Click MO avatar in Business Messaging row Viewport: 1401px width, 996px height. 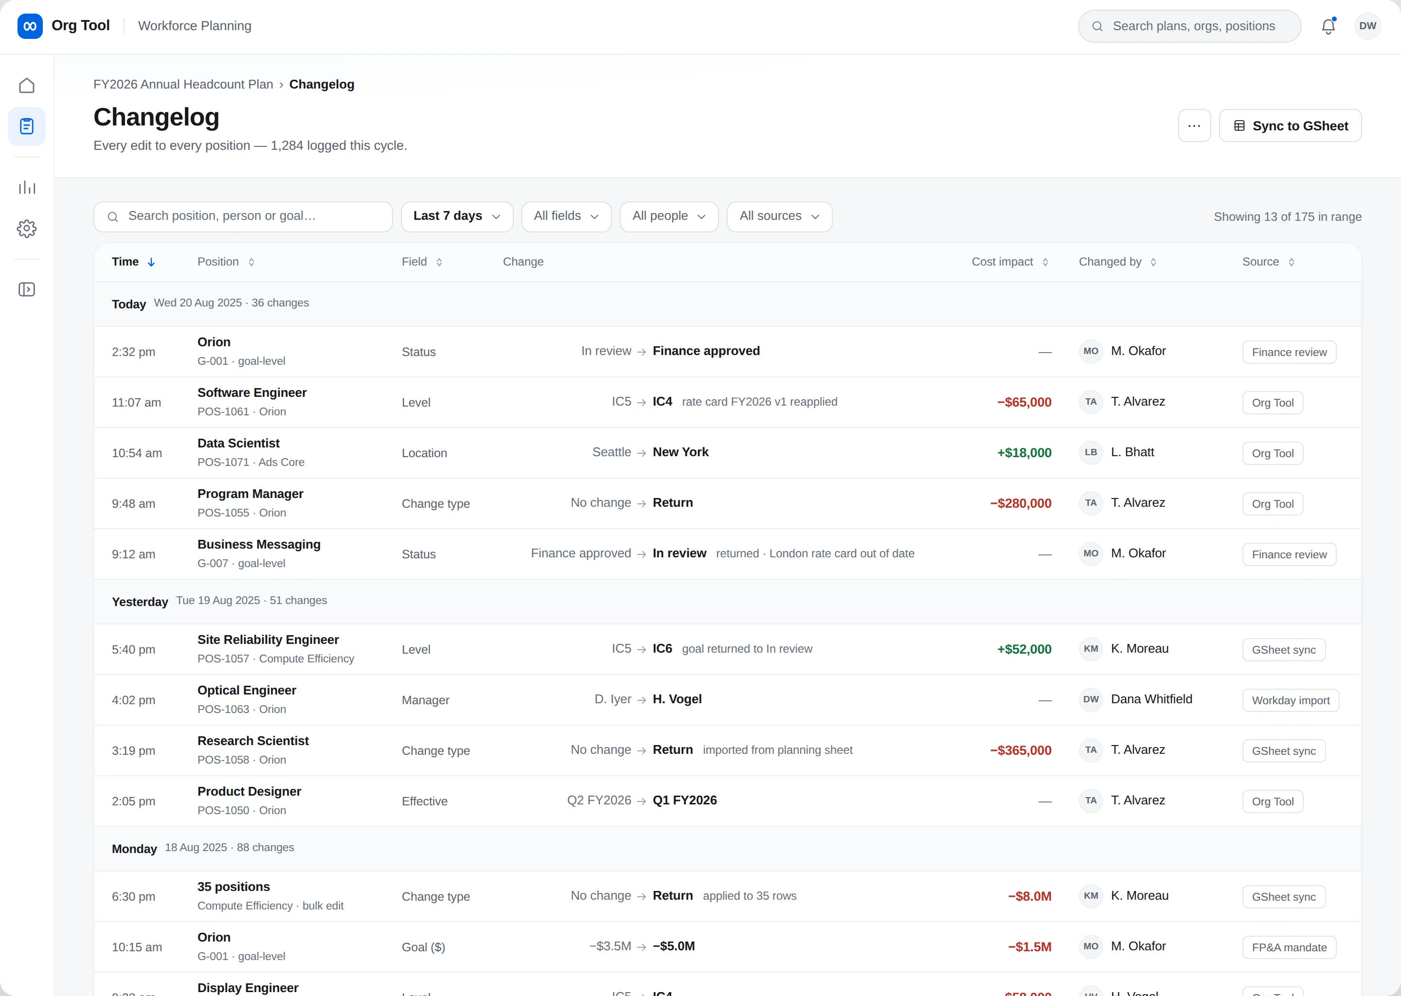tap(1091, 554)
